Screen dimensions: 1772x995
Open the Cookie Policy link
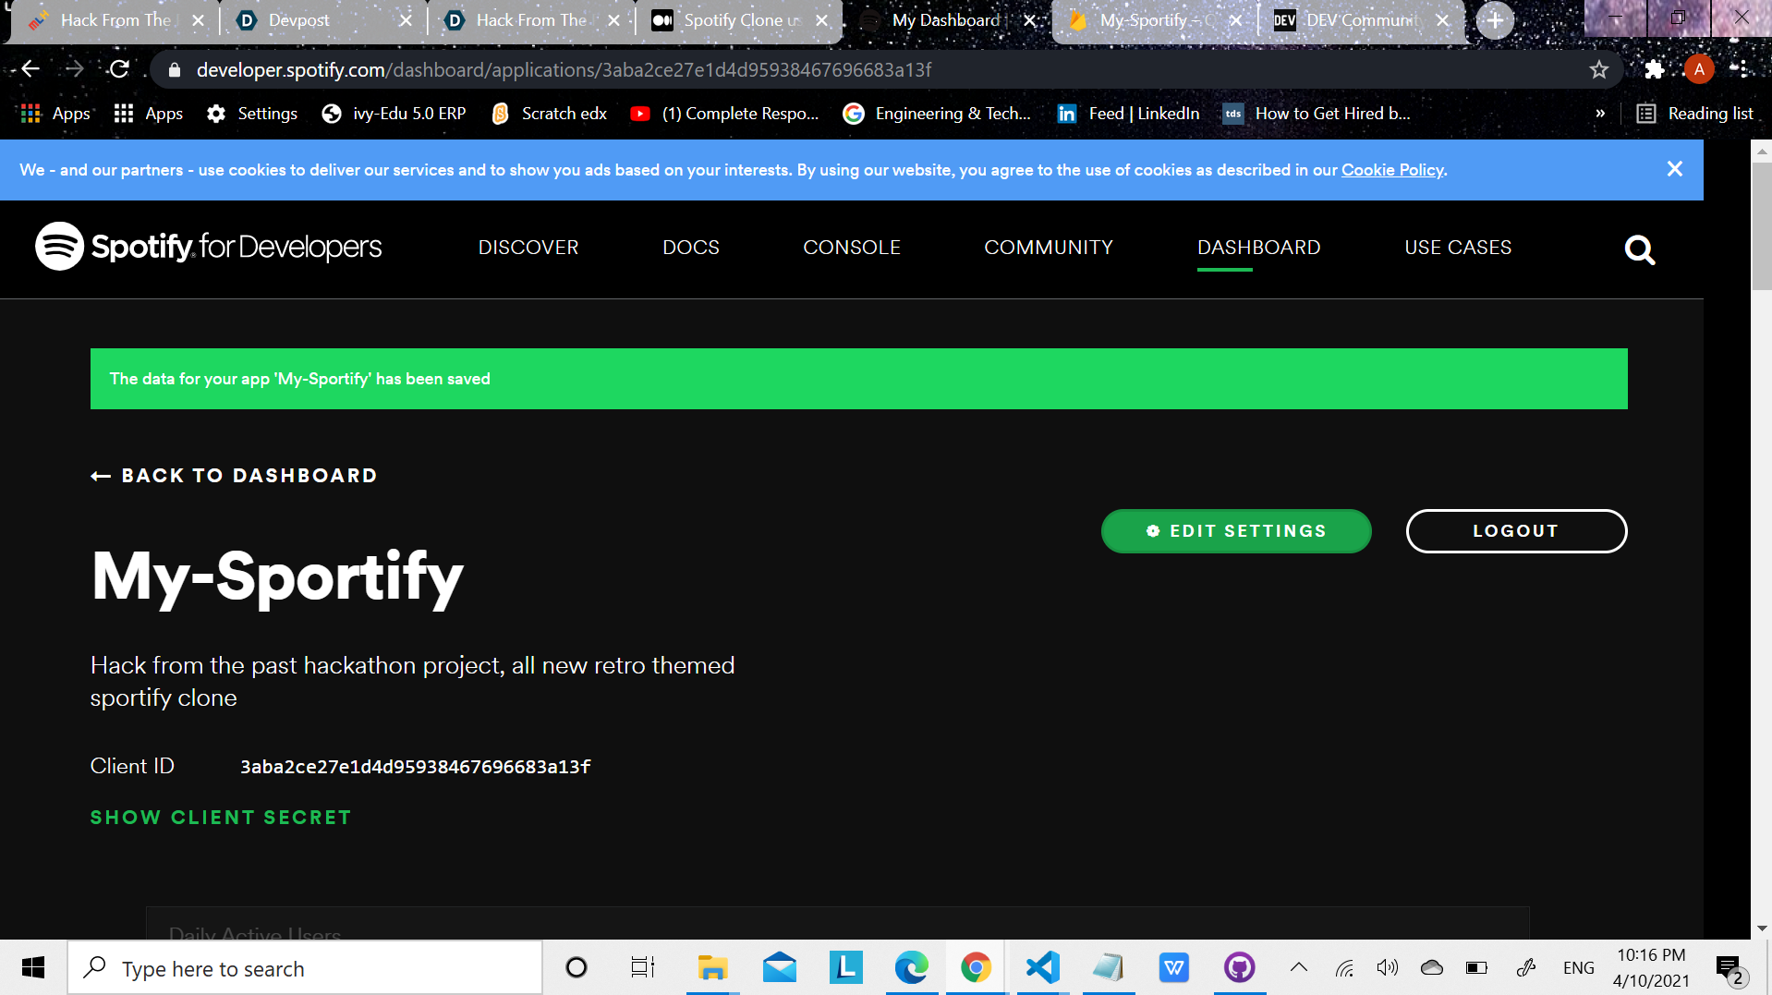[x=1392, y=170]
